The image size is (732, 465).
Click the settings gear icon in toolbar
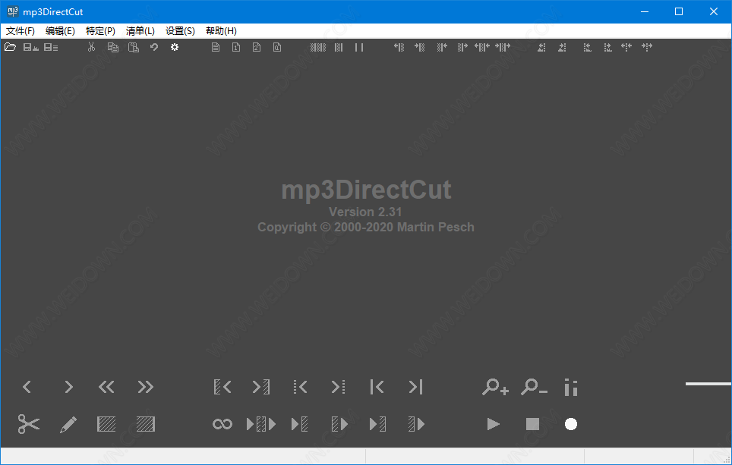(x=175, y=48)
